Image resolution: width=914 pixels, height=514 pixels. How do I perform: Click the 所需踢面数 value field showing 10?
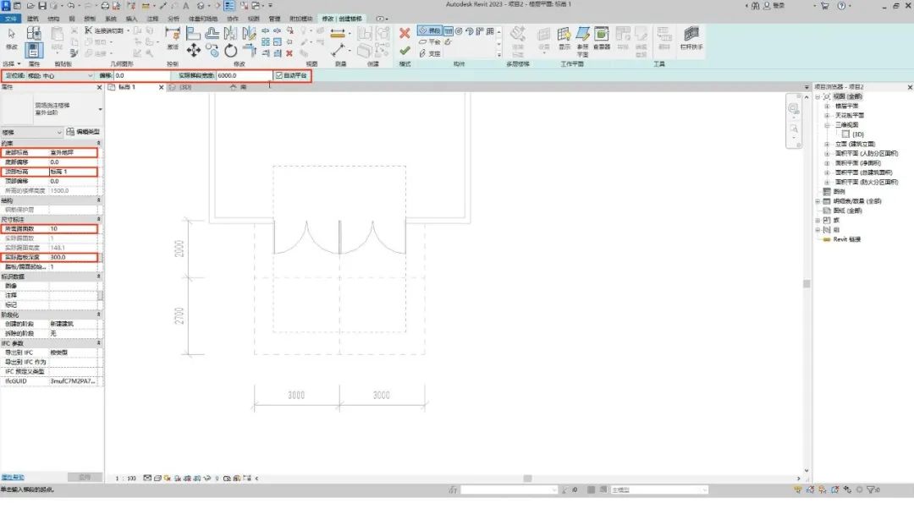tap(74, 229)
